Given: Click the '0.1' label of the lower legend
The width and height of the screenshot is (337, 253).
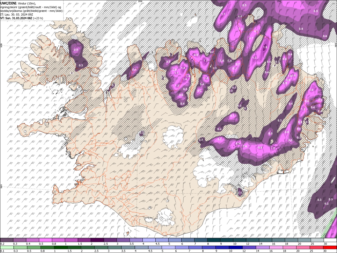Looking at the screenshot, I should click(2, 251).
